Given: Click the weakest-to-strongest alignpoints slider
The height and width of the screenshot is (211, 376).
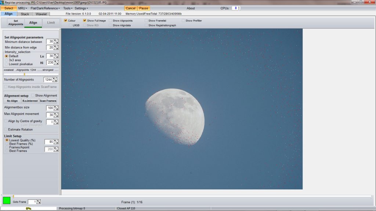Looking at the screenshot, I should [x=24, y=74].
